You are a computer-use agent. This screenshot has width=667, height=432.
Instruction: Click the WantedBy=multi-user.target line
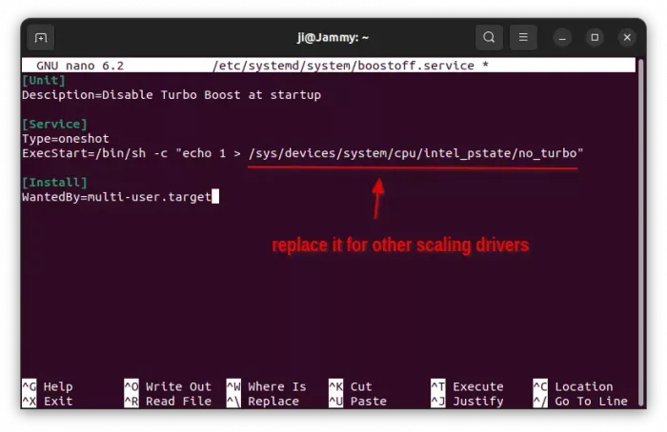click(x=116, y=197)
